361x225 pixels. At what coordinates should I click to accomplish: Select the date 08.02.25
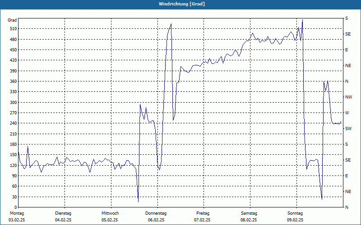[249, 220]
